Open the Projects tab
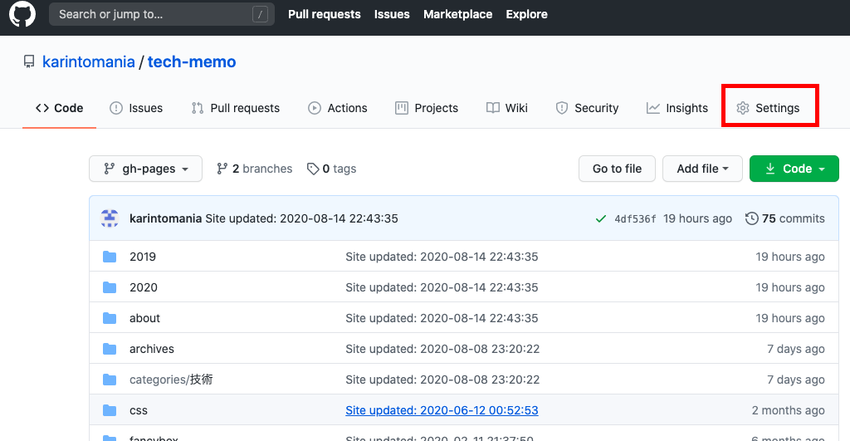Screen dimensions: 850x441 [x=427, y=108]
